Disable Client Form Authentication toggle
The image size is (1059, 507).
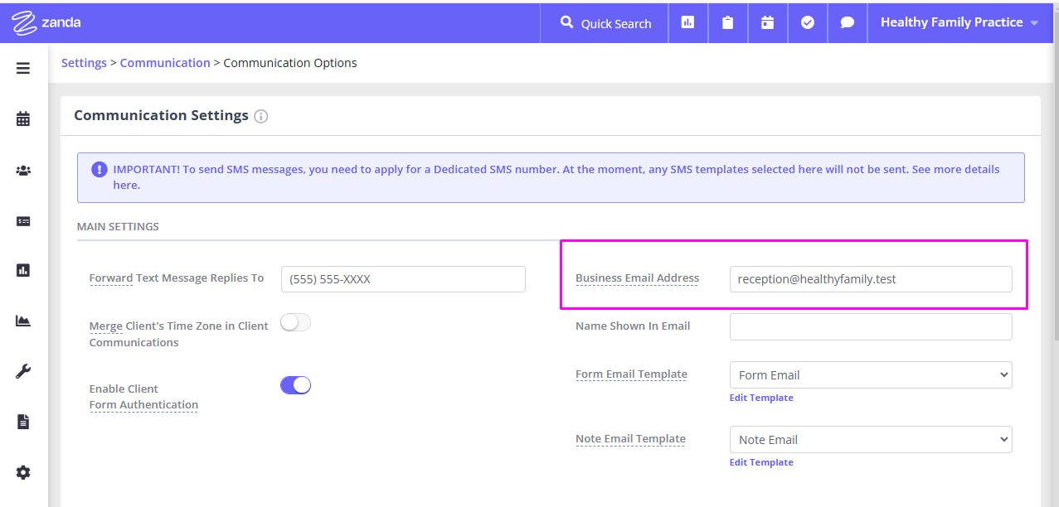tap(295, 384)
